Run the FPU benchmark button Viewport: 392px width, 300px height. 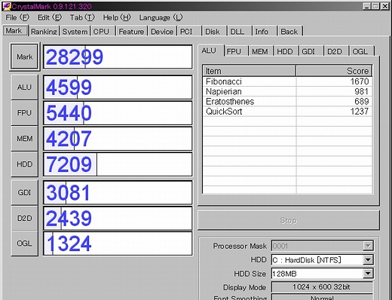click(x=25, y=113)
